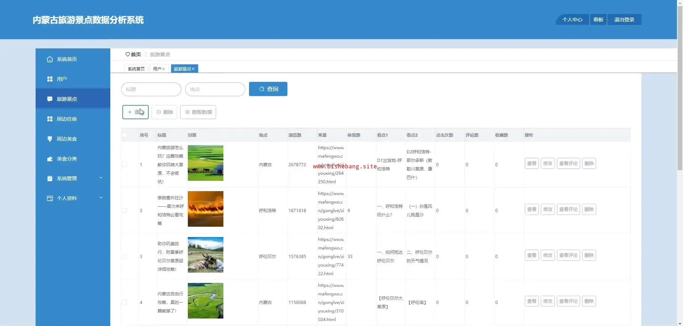Open 个人中心 in the top bar
Image resolution: width=683 pixels, height=326 pixels.
(572, 20)
